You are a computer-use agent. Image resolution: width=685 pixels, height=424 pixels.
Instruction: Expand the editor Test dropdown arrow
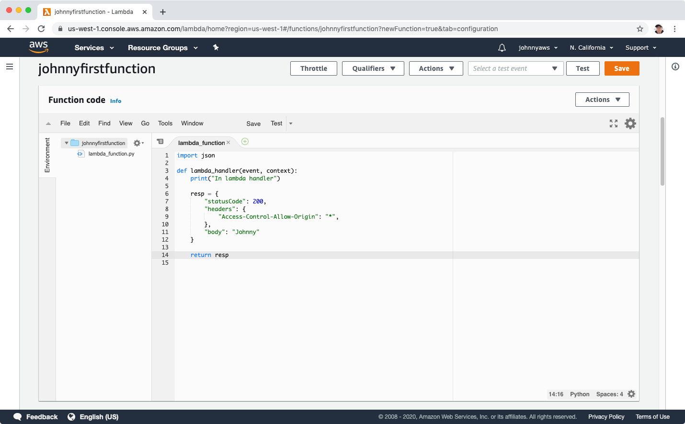pos(291,123)
